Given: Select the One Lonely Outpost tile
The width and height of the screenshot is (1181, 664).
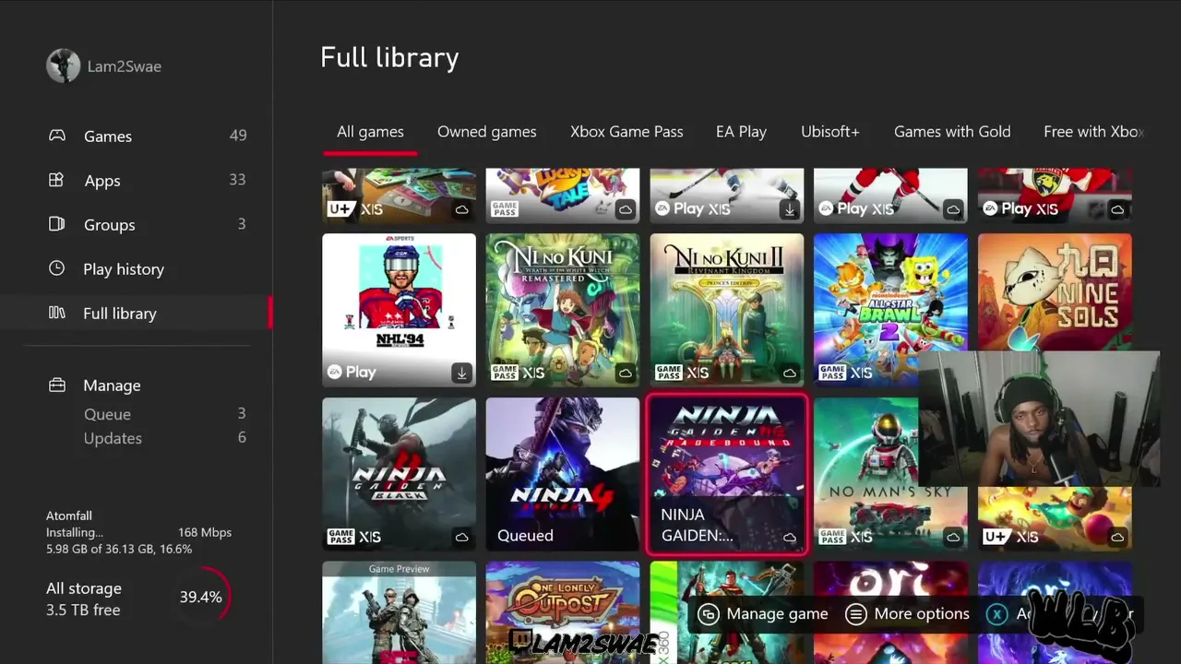Looking at the screenshot, I should coord(563,612).
